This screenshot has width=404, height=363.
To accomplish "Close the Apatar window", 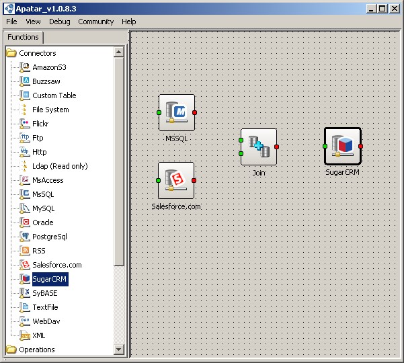I will (x=395, y=9).
